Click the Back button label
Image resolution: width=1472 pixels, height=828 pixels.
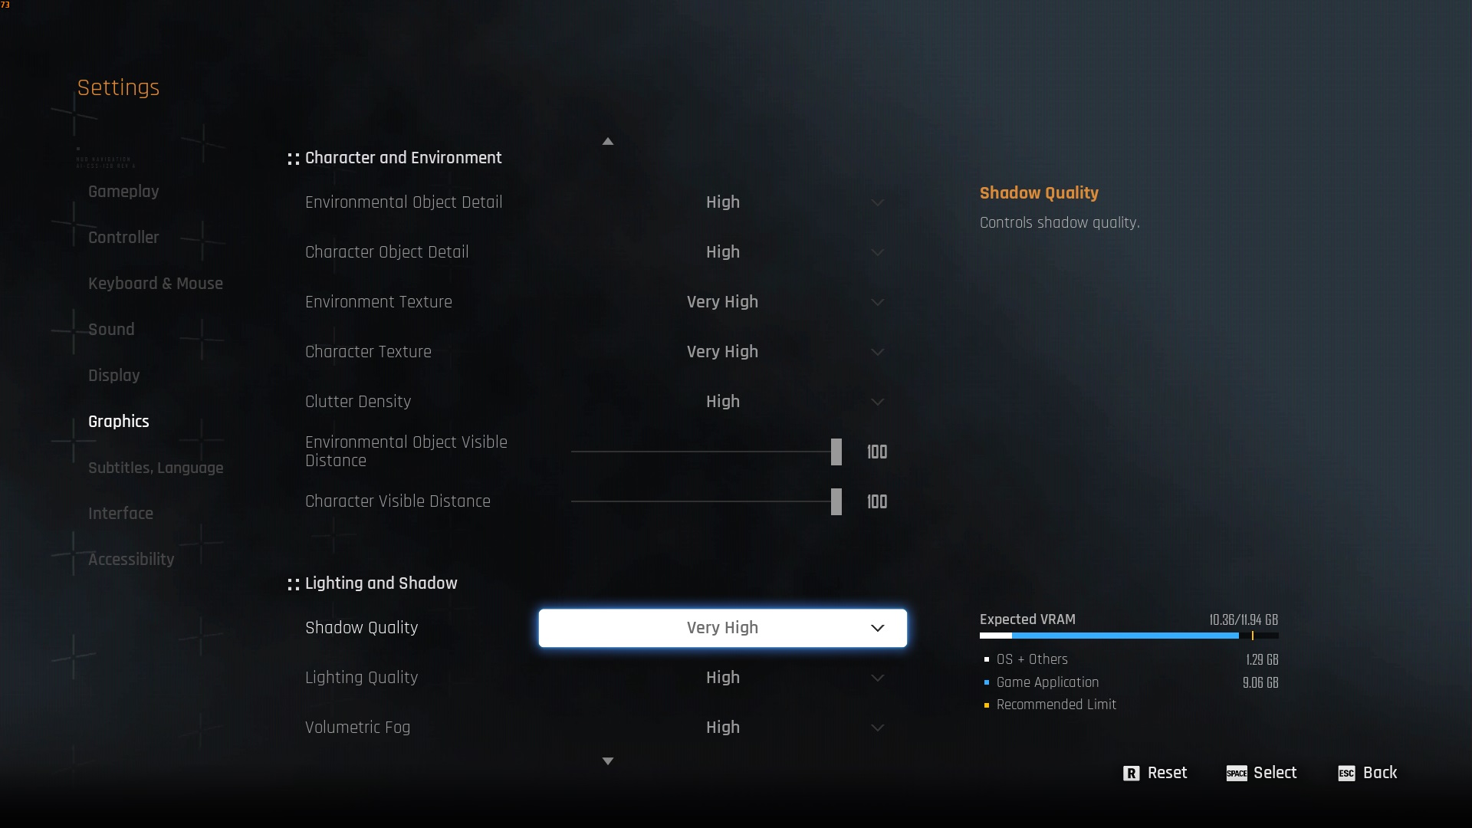coord(1380,773)
